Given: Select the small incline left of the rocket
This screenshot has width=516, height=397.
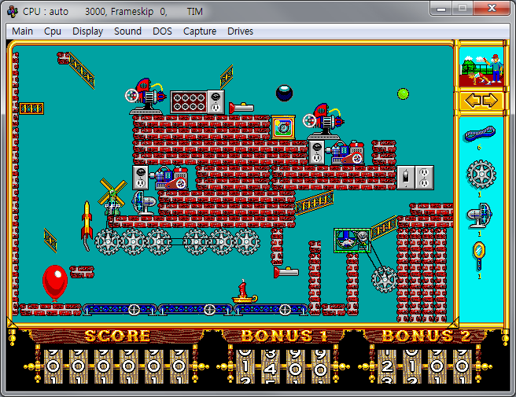Looking at the screenshot, I should [x=50, y=241].
